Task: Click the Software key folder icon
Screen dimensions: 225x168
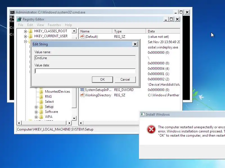Action: click(x=41, y=111)
